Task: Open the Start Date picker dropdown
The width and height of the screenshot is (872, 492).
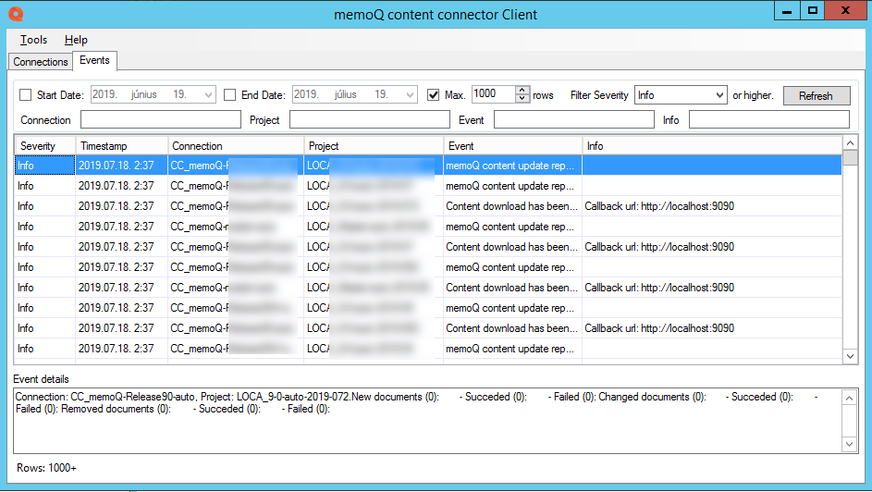Action: (208, 95)
